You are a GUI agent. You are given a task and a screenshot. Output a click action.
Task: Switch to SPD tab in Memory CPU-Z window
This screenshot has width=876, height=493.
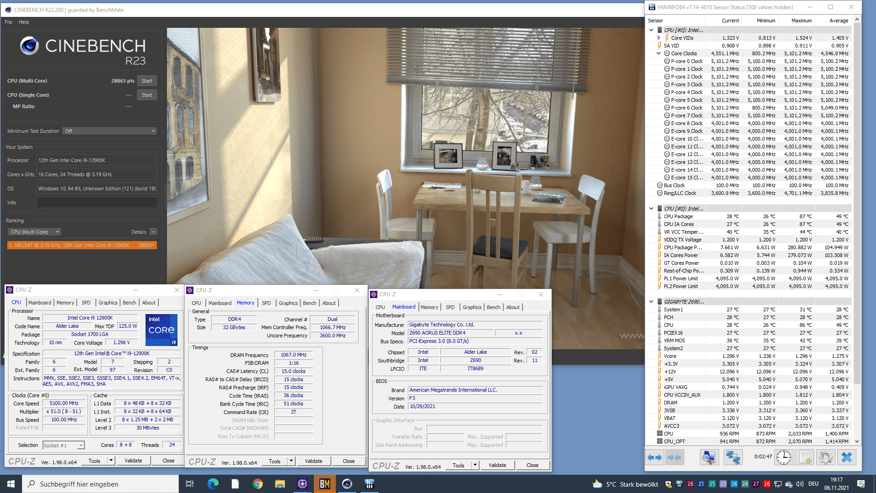(x=266, y=303)
